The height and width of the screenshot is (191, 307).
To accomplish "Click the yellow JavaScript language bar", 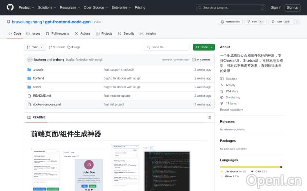I will [250, 167].
